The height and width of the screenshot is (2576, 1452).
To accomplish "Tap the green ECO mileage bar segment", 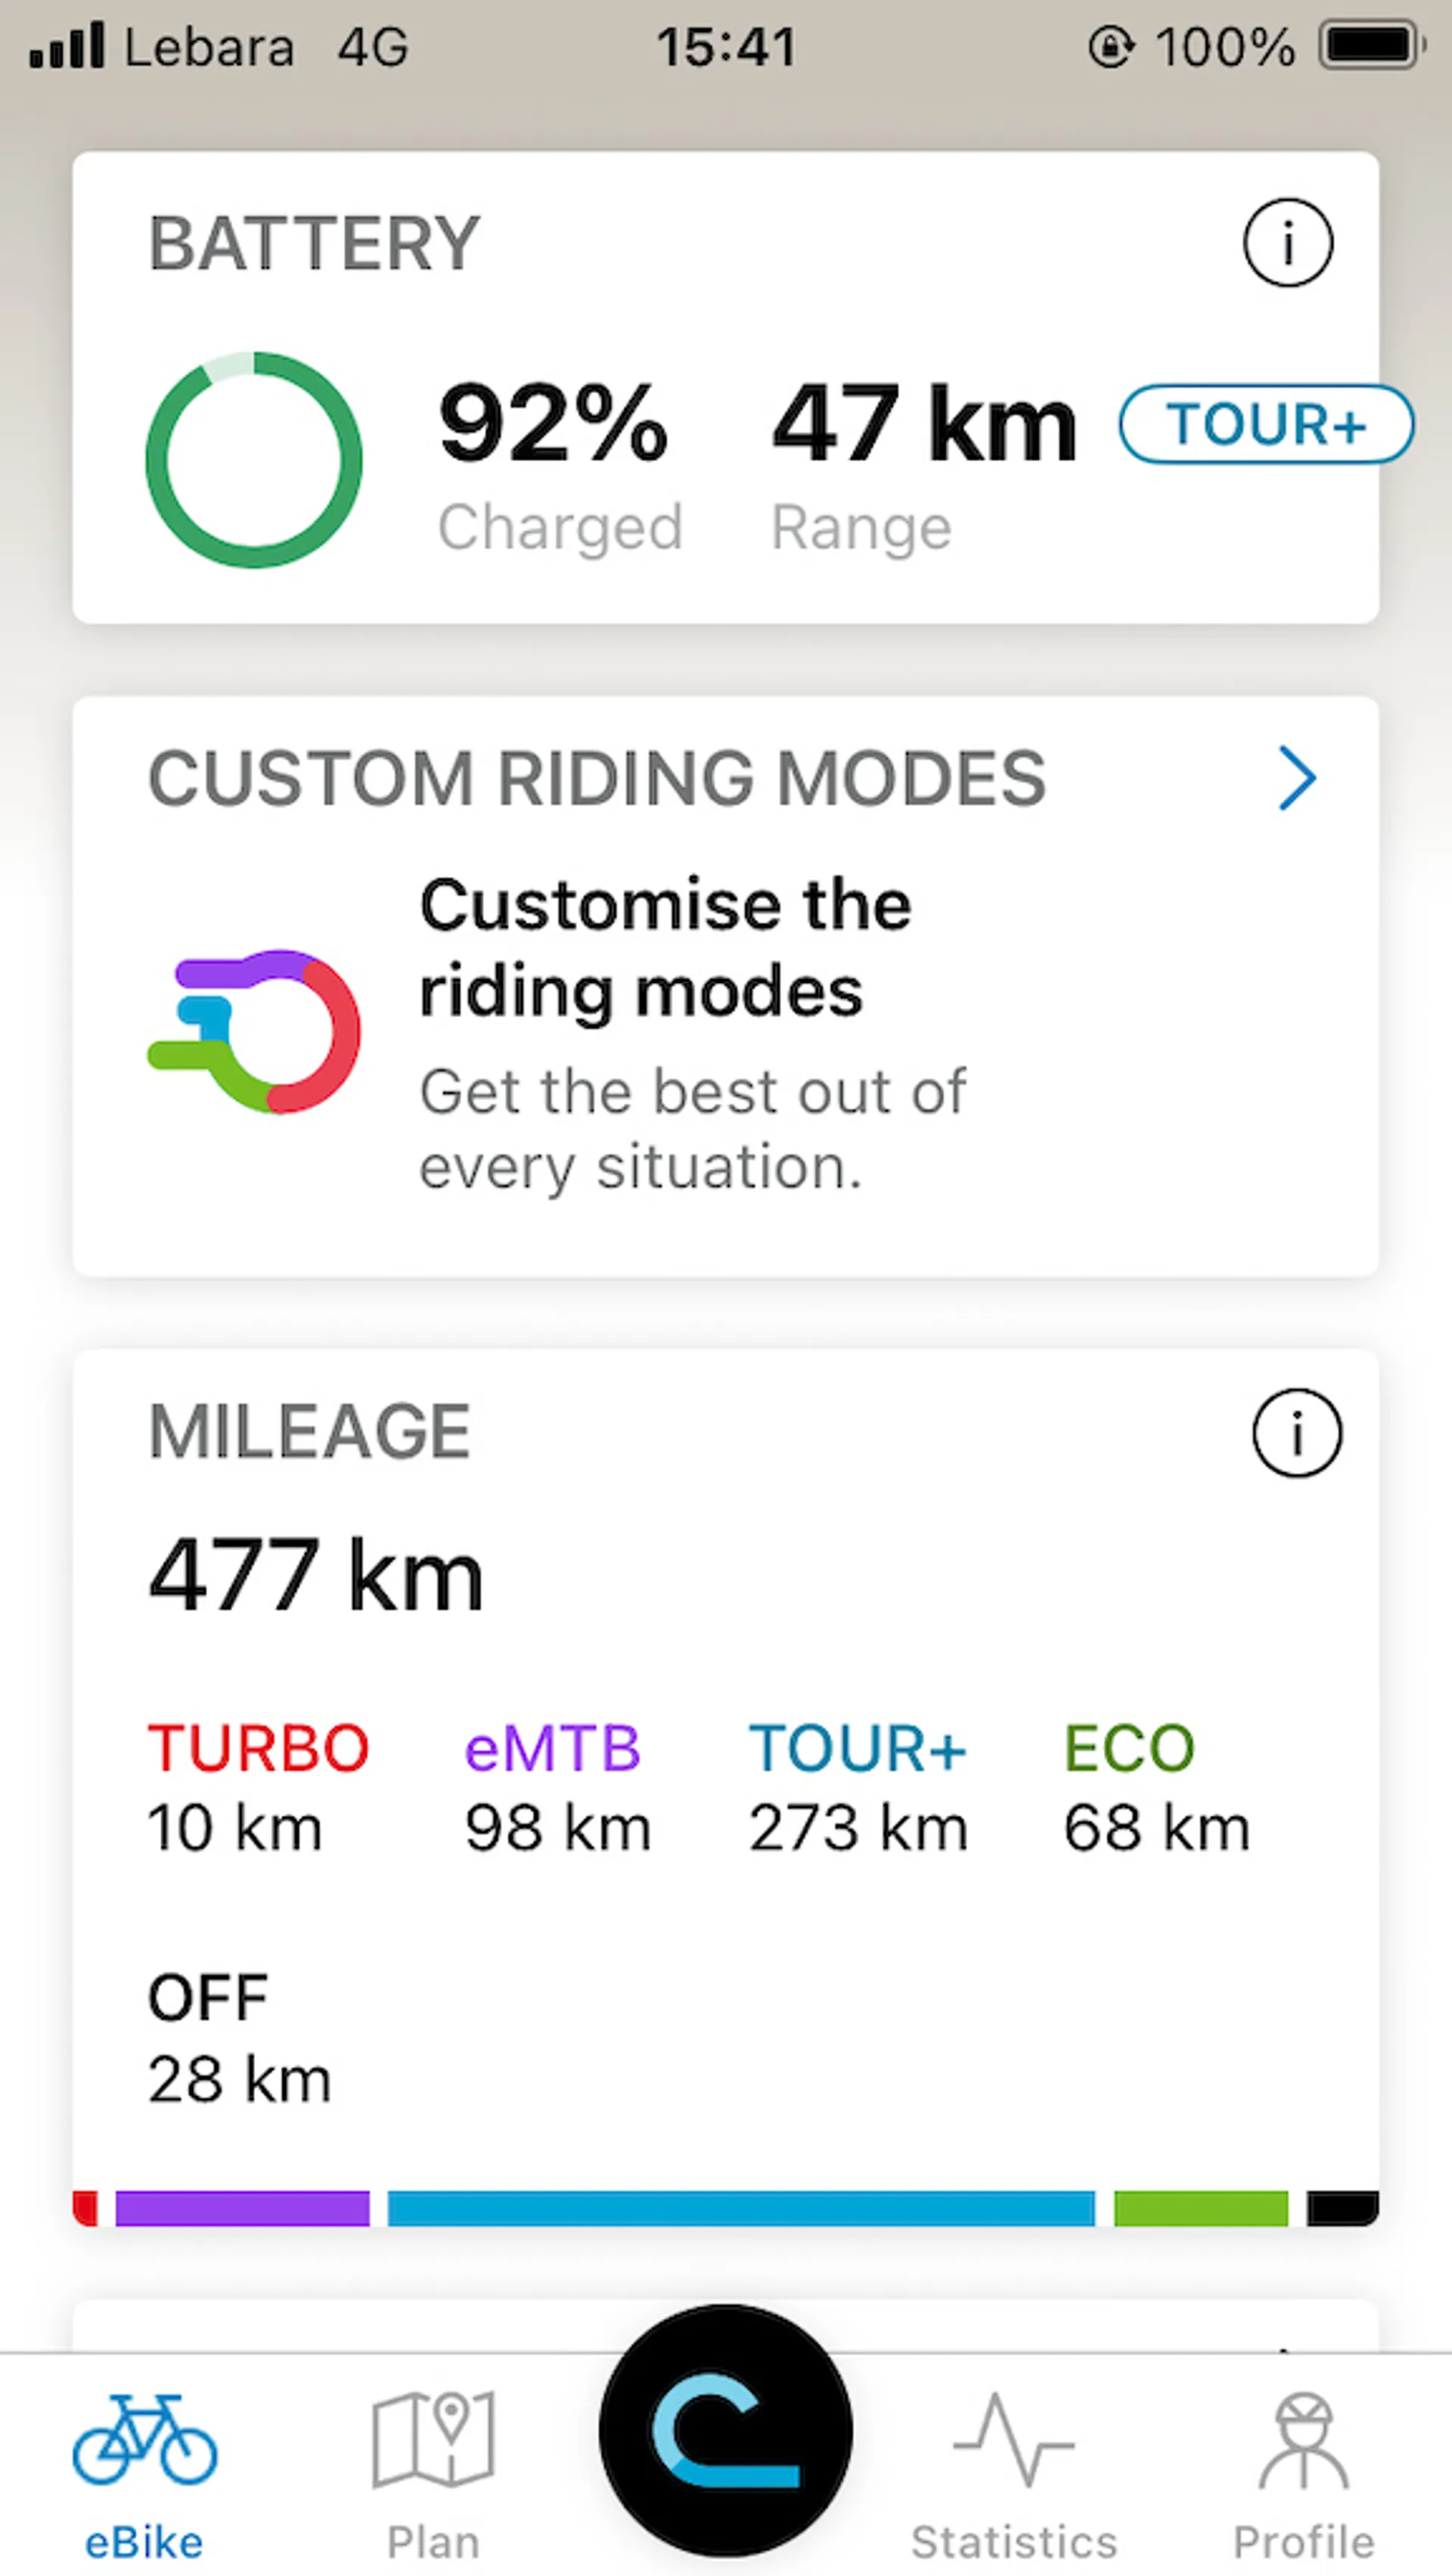I will click(x=1201, y=2208).
